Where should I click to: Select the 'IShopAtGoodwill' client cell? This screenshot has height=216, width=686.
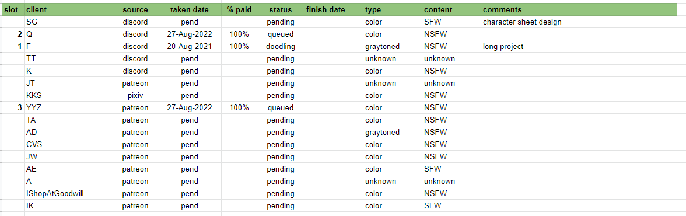point(69,194)
